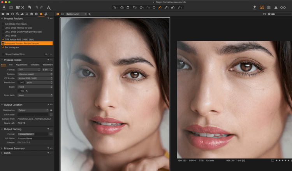Click the Import images icon
Image resolution: width=292 pixels, height=171 pixels.
(x=4, y=7)
